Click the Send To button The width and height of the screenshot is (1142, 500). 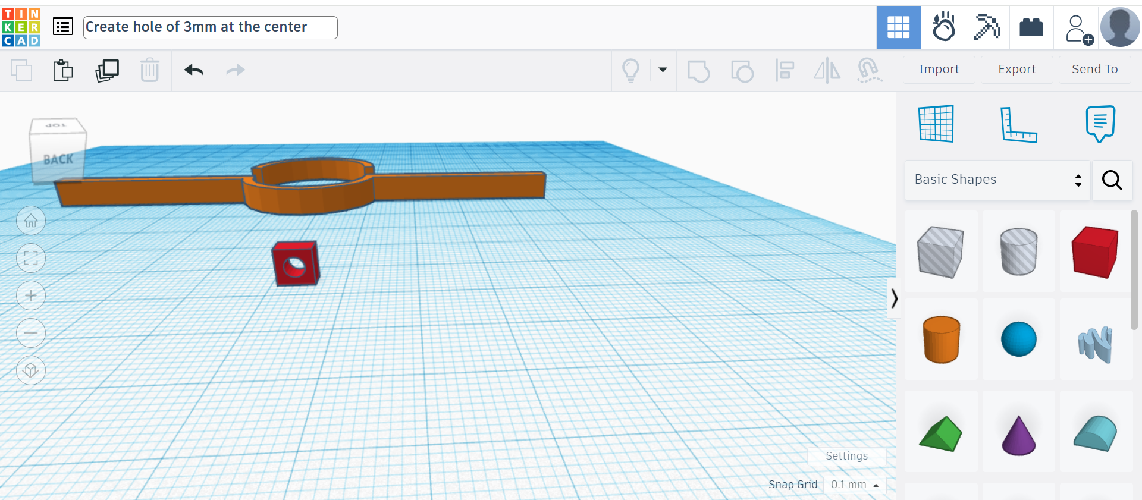click(x=1094, y=70)
